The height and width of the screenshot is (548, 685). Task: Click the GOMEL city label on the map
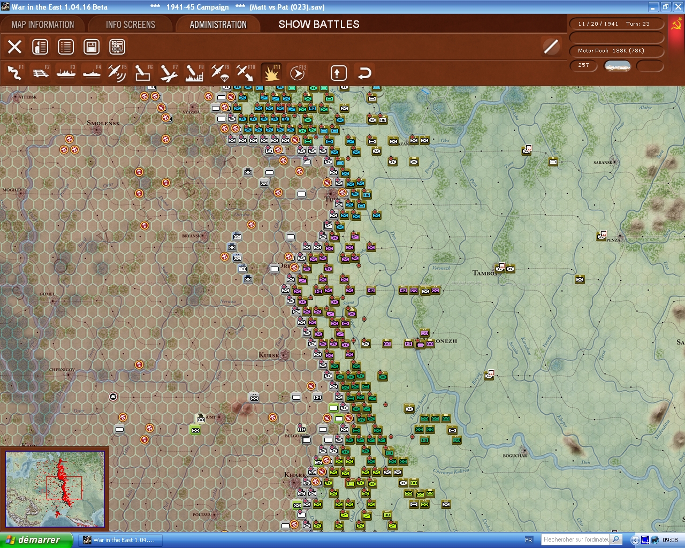point(47,294)
